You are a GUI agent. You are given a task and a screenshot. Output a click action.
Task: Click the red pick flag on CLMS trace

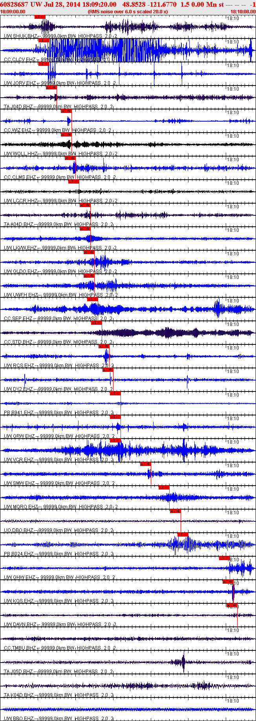pos(70,158)
